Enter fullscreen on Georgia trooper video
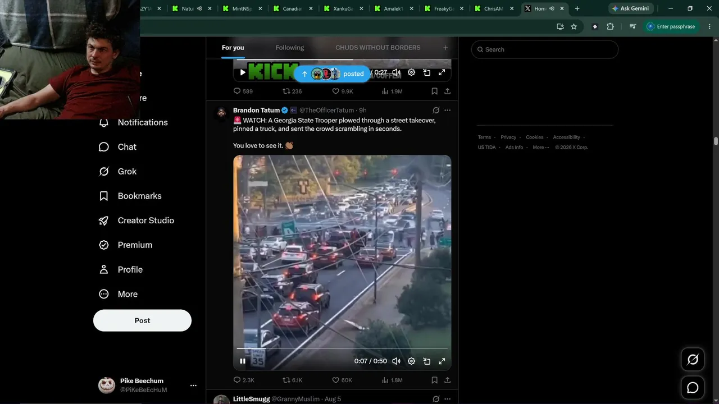This screenshot has width=719, height=404. tap(442, 361)
